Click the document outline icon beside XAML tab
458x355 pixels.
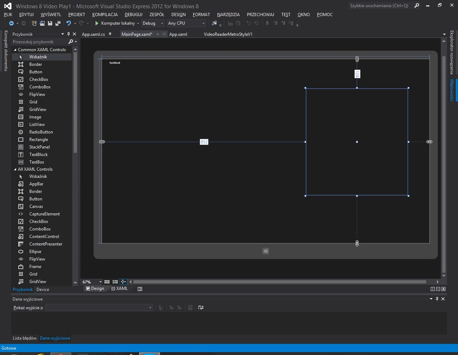140,289
